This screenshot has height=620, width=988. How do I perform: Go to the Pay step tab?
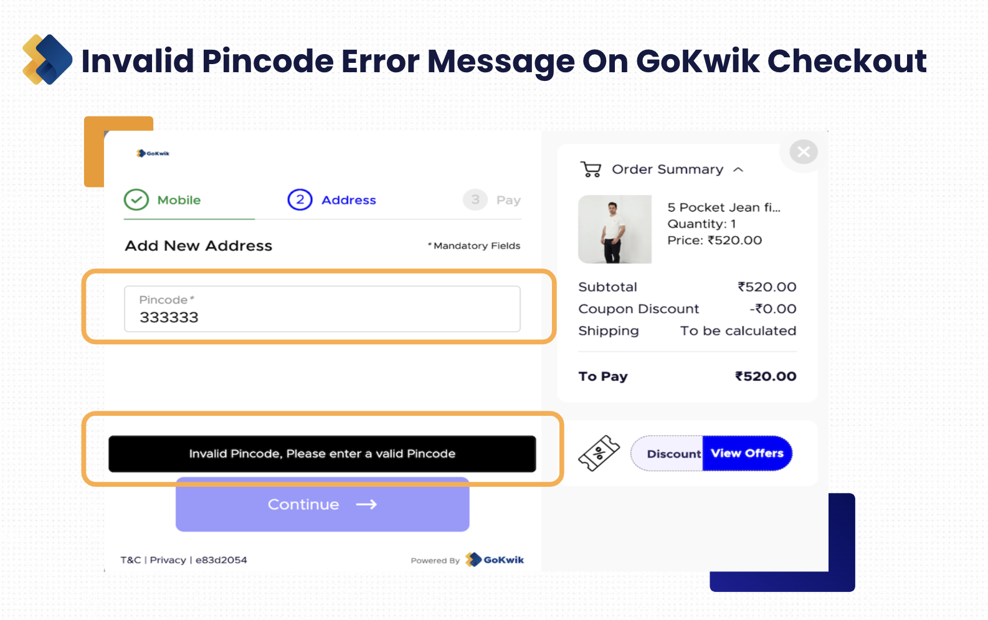coord(508,200)
